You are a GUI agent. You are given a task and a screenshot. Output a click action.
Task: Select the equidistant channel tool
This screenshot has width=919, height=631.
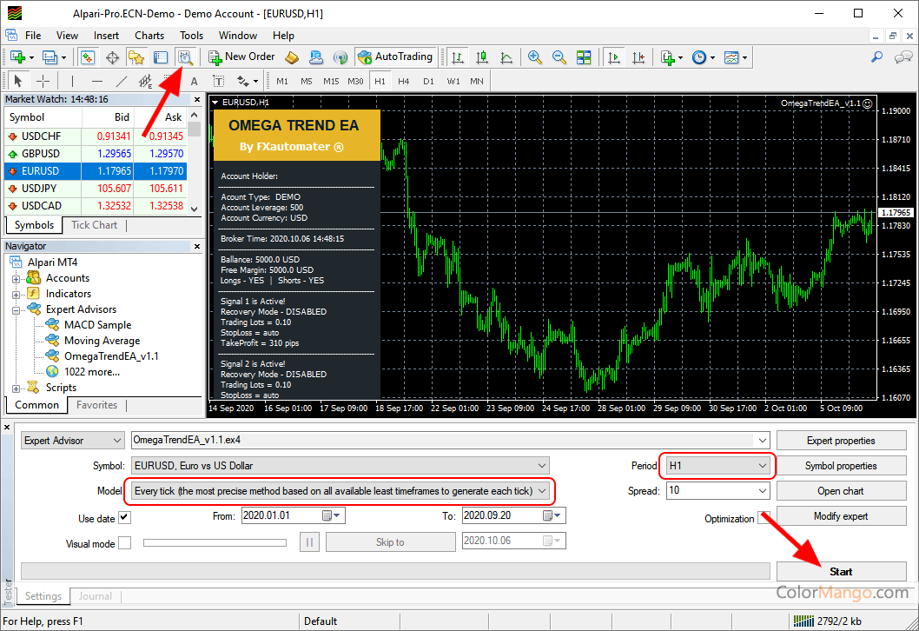(x=145, y=81)
